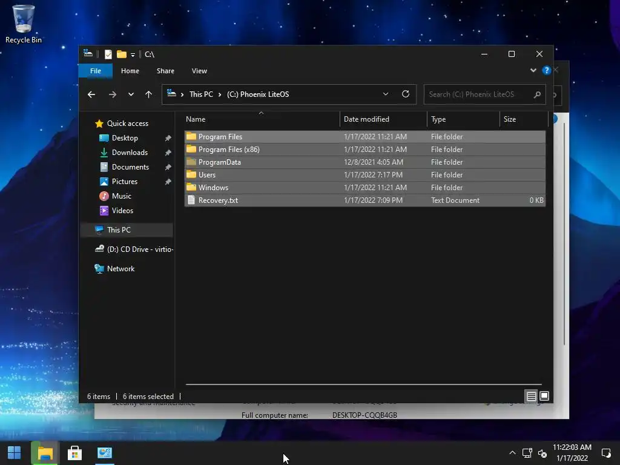The width and height of the screenshot is (620, 465).
Task: Click Quick access in navigation pane
Action: [127, 124]
